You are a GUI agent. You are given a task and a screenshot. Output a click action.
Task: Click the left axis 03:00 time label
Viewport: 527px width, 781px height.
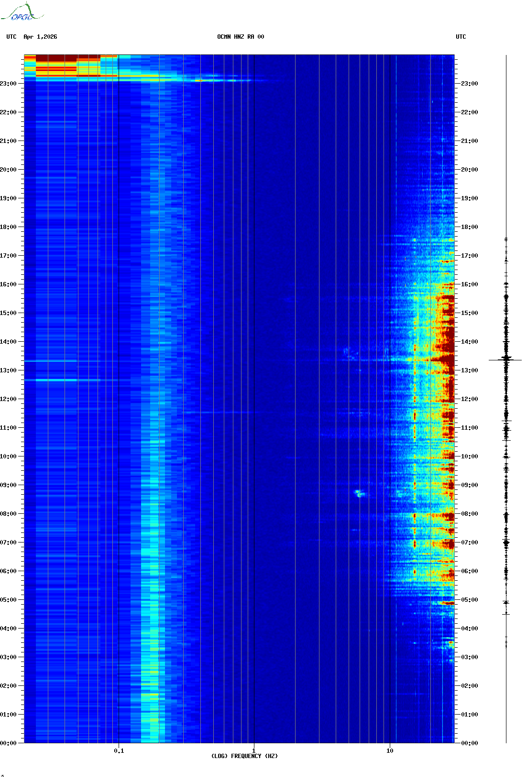pyautogui.click(x=8, y=657)
